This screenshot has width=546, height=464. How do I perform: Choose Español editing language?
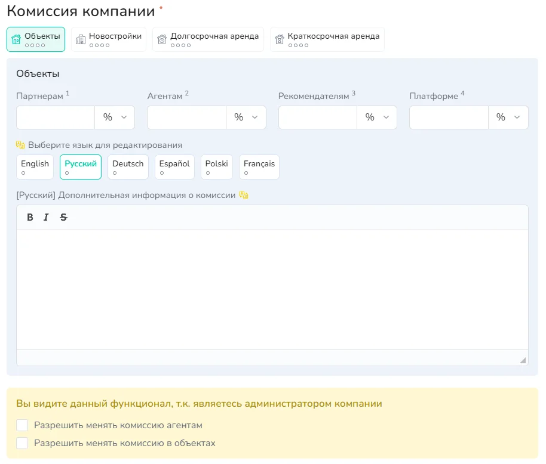click(174, 167)
